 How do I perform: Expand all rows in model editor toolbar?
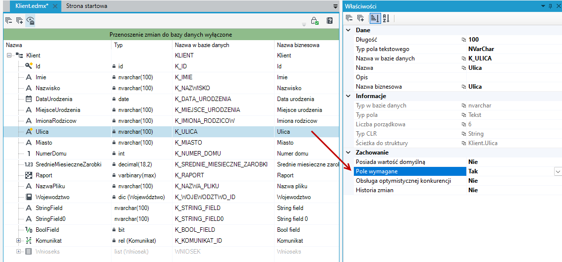(20, 21)
